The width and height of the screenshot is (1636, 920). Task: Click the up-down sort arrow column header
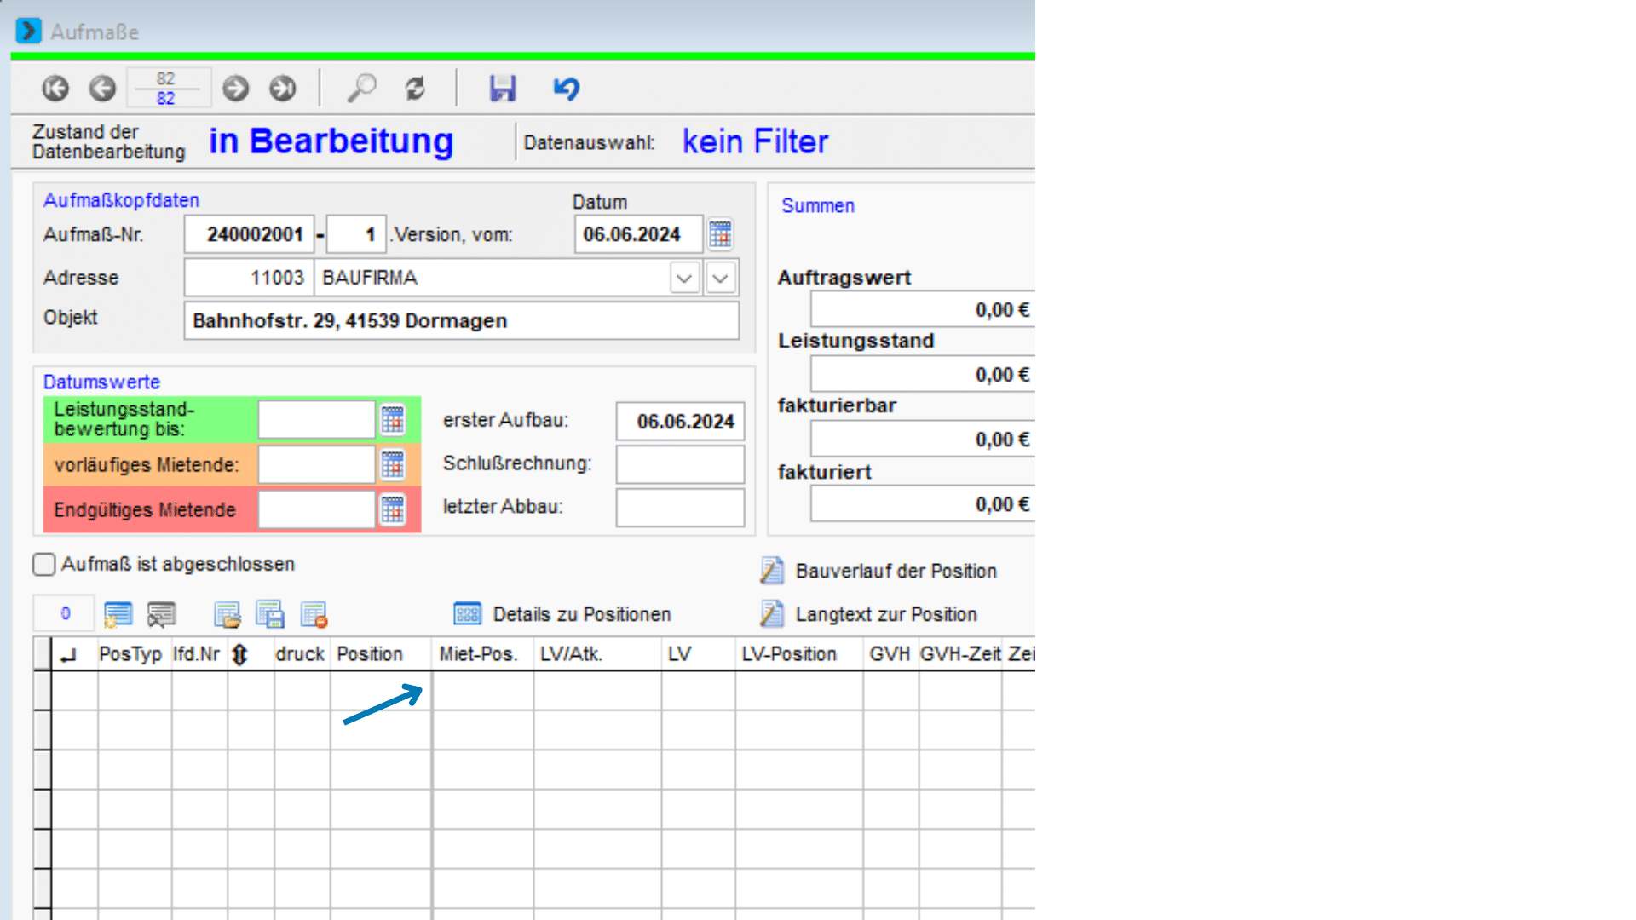click(x=240, y=654)
